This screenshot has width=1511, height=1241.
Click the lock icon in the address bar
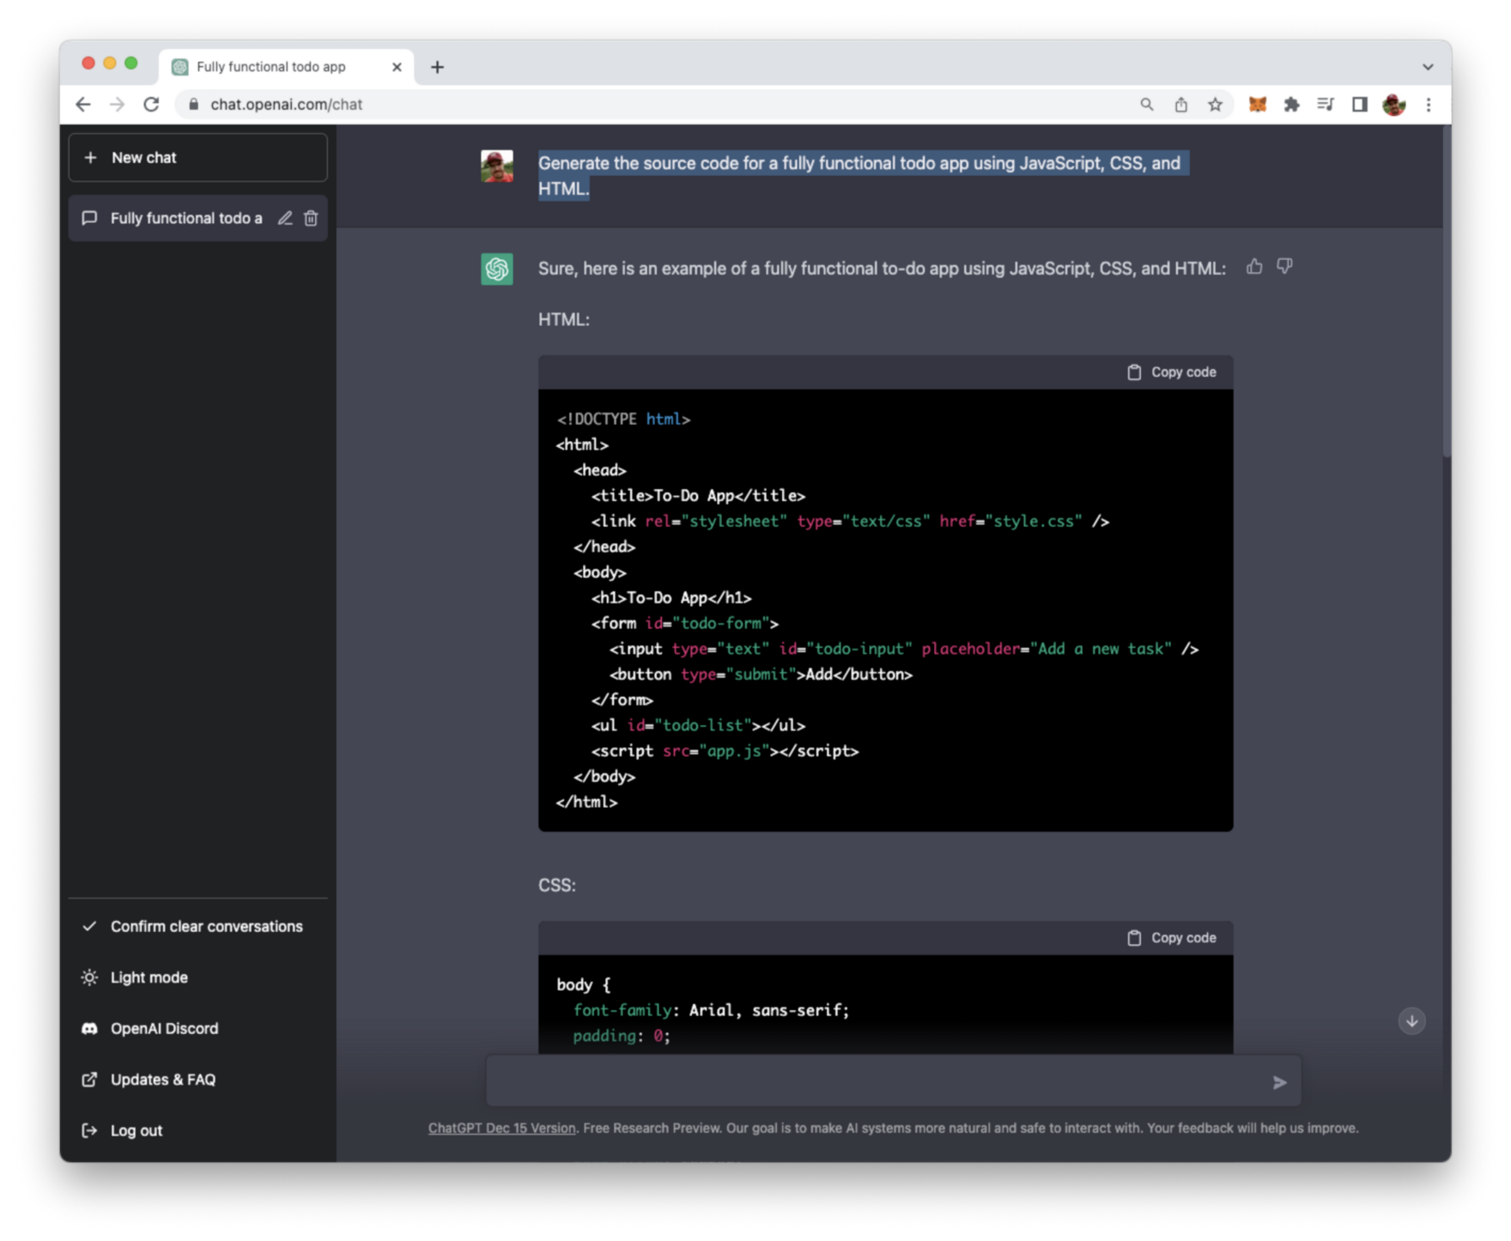coord(193,105)
